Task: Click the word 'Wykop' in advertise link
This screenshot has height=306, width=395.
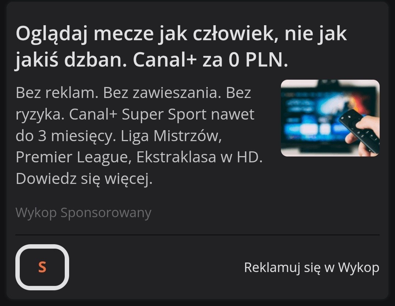Action: 359,267
